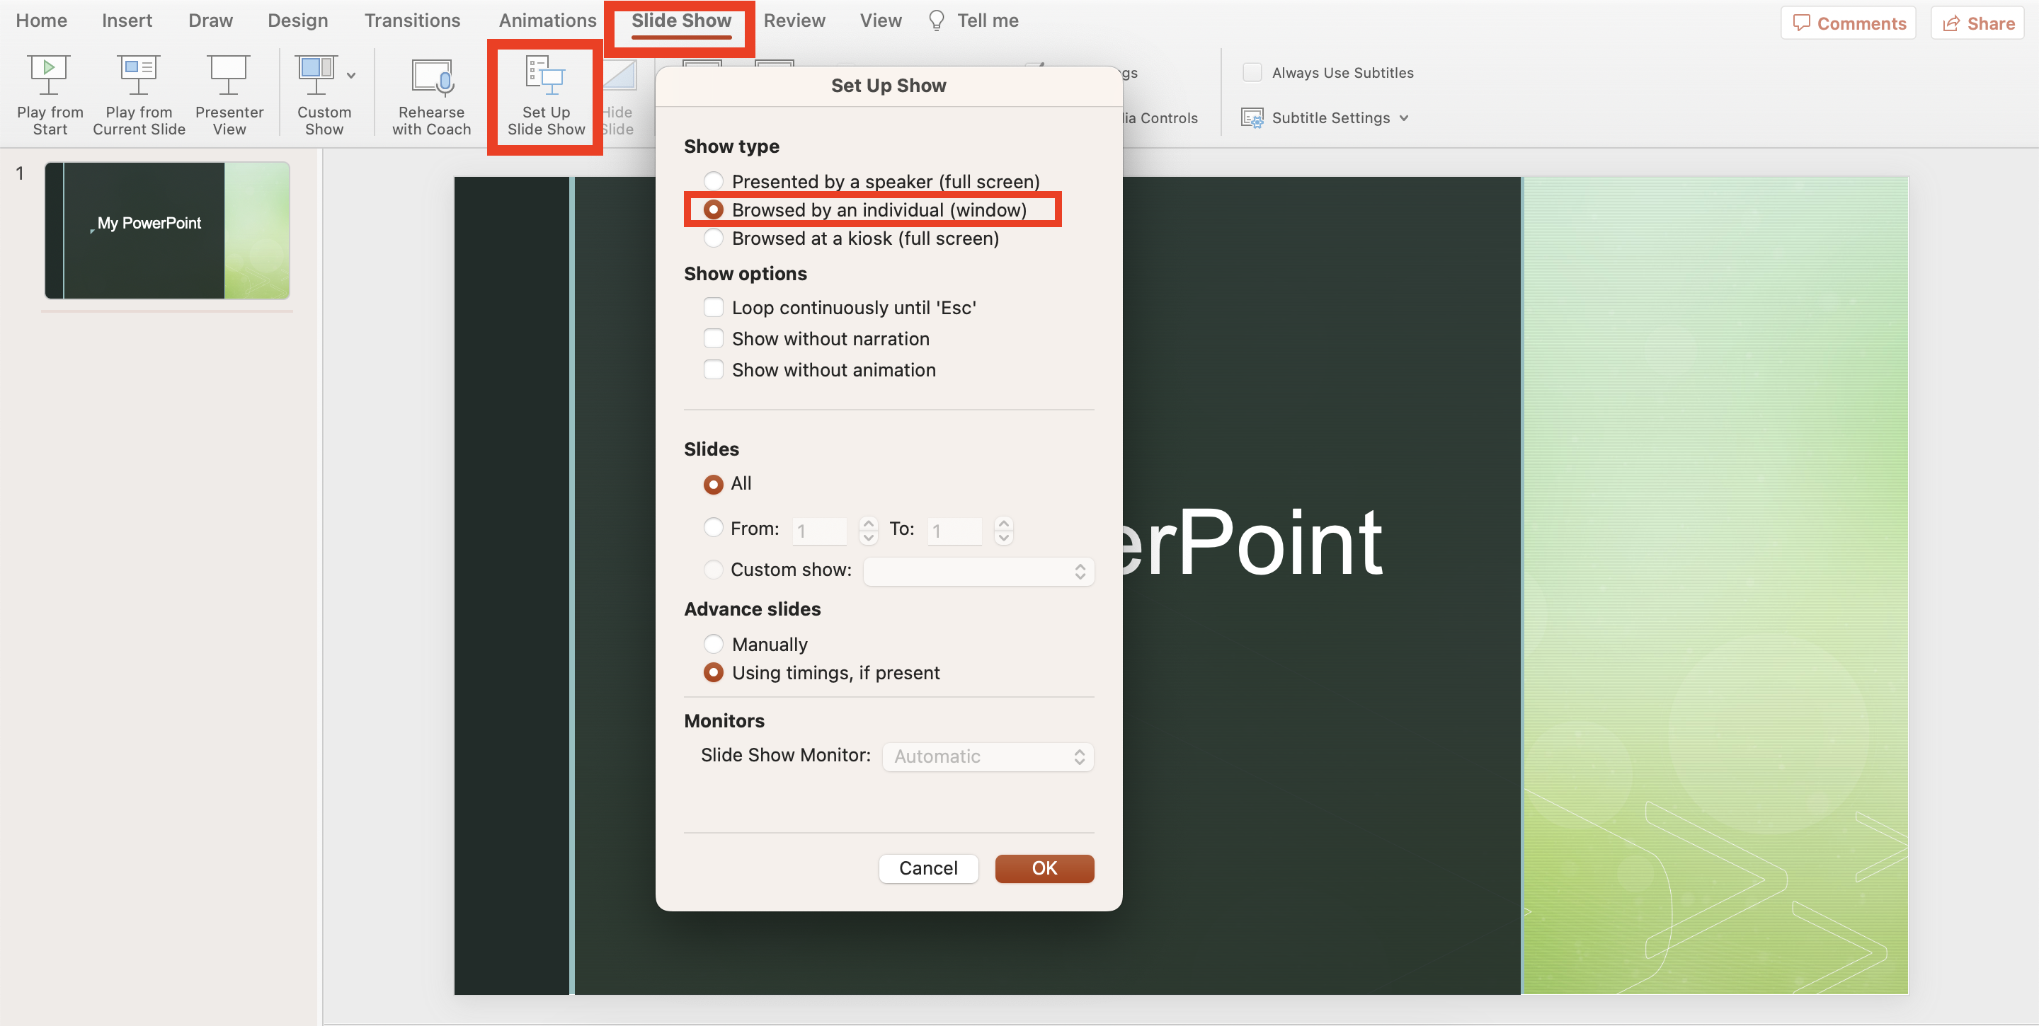
Task: Click Play from Current Slide icon
Action: point(139,75)
